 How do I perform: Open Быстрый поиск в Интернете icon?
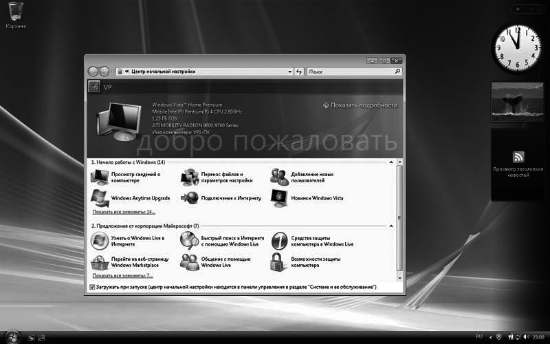(190, 241)
